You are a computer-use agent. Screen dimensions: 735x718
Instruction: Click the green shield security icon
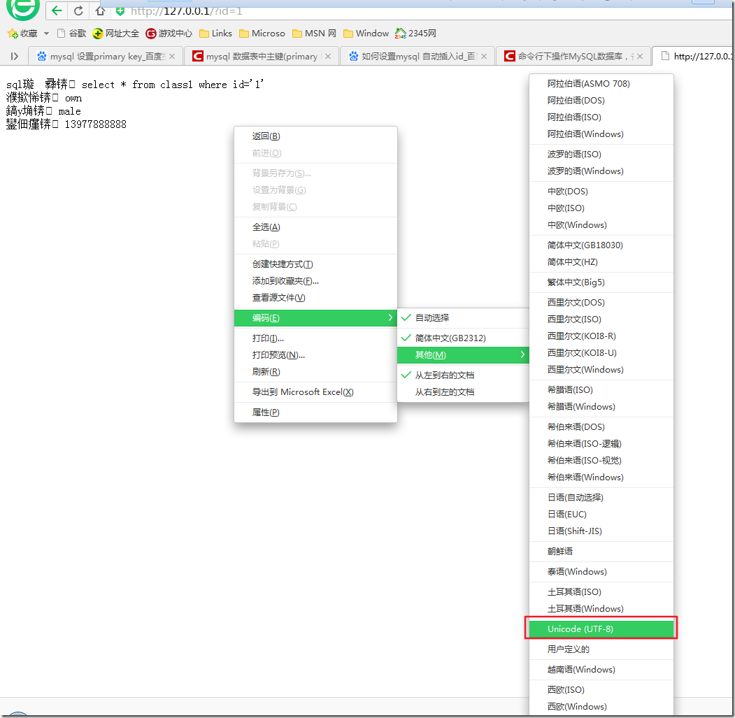tap(120, 10)
